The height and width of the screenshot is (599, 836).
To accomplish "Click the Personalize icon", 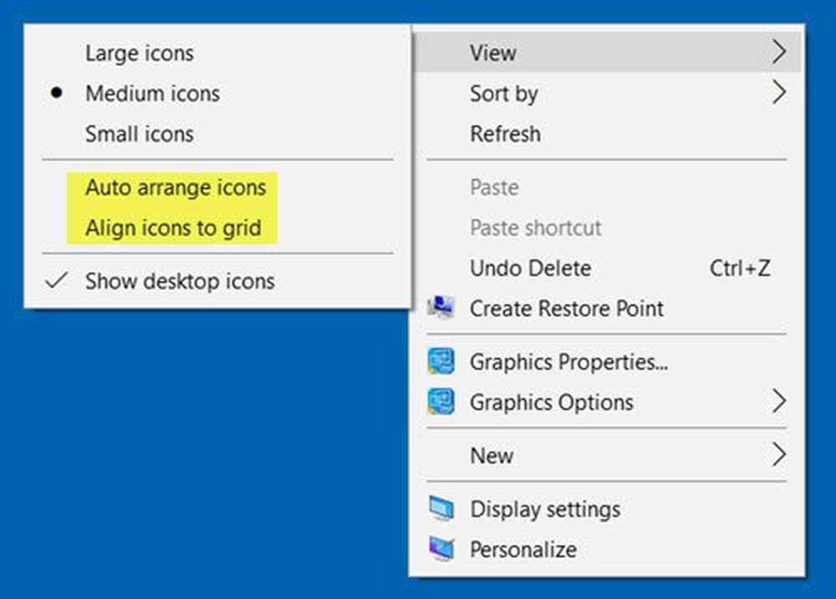I will (x=441, y=550).
